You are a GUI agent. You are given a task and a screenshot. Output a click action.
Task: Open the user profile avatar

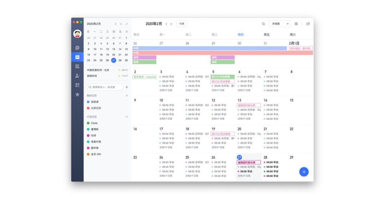(77, 34)
